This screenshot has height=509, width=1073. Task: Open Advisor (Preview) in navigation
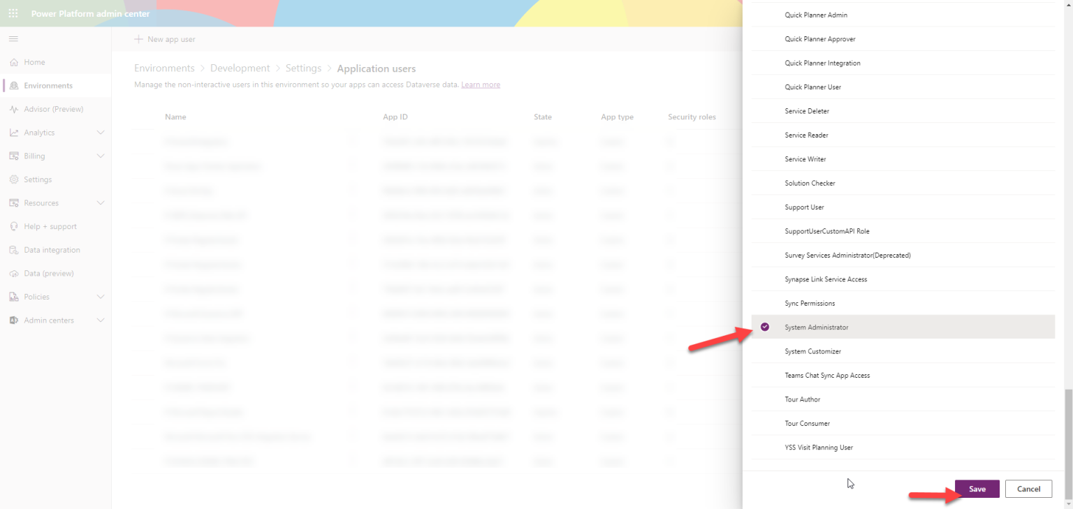[x=54, y=109]
